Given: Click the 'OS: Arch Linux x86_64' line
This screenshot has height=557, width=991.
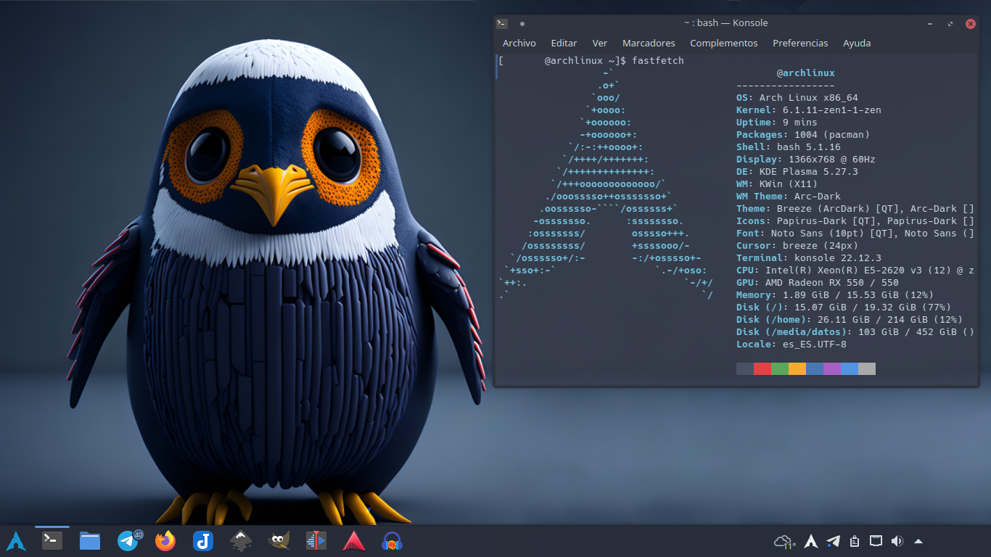Looking at the screenshot, I should 797,98.
